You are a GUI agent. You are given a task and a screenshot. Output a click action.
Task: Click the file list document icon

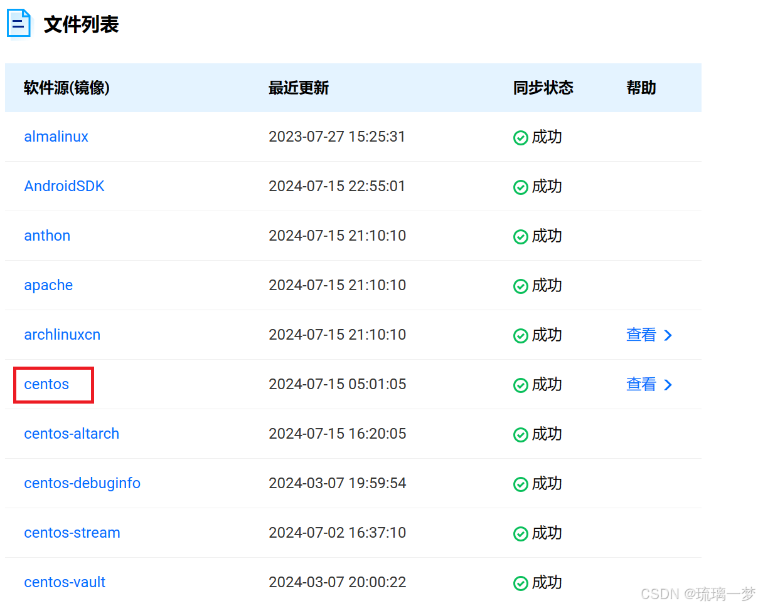18,24
